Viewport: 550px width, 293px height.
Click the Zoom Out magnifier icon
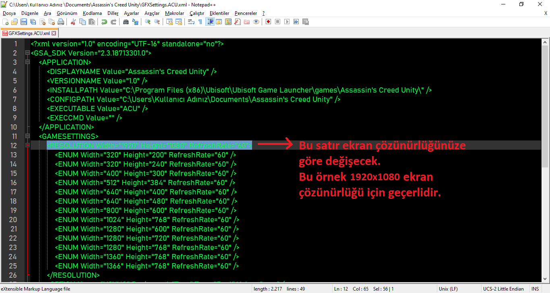[157, 22]
